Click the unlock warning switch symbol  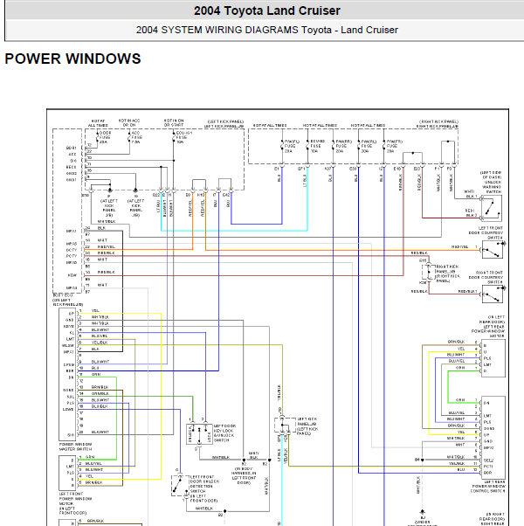tap(492, 208)
